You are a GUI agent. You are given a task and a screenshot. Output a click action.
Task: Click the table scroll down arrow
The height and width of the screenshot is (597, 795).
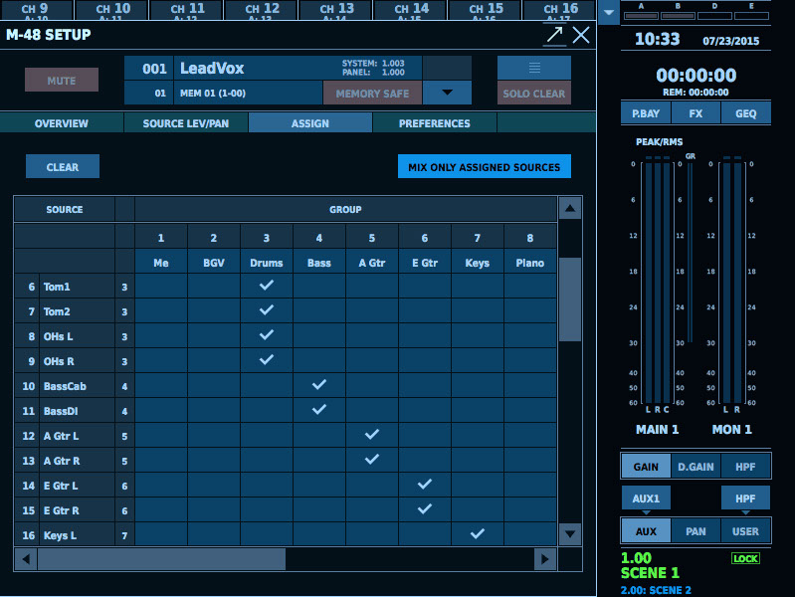570,534
